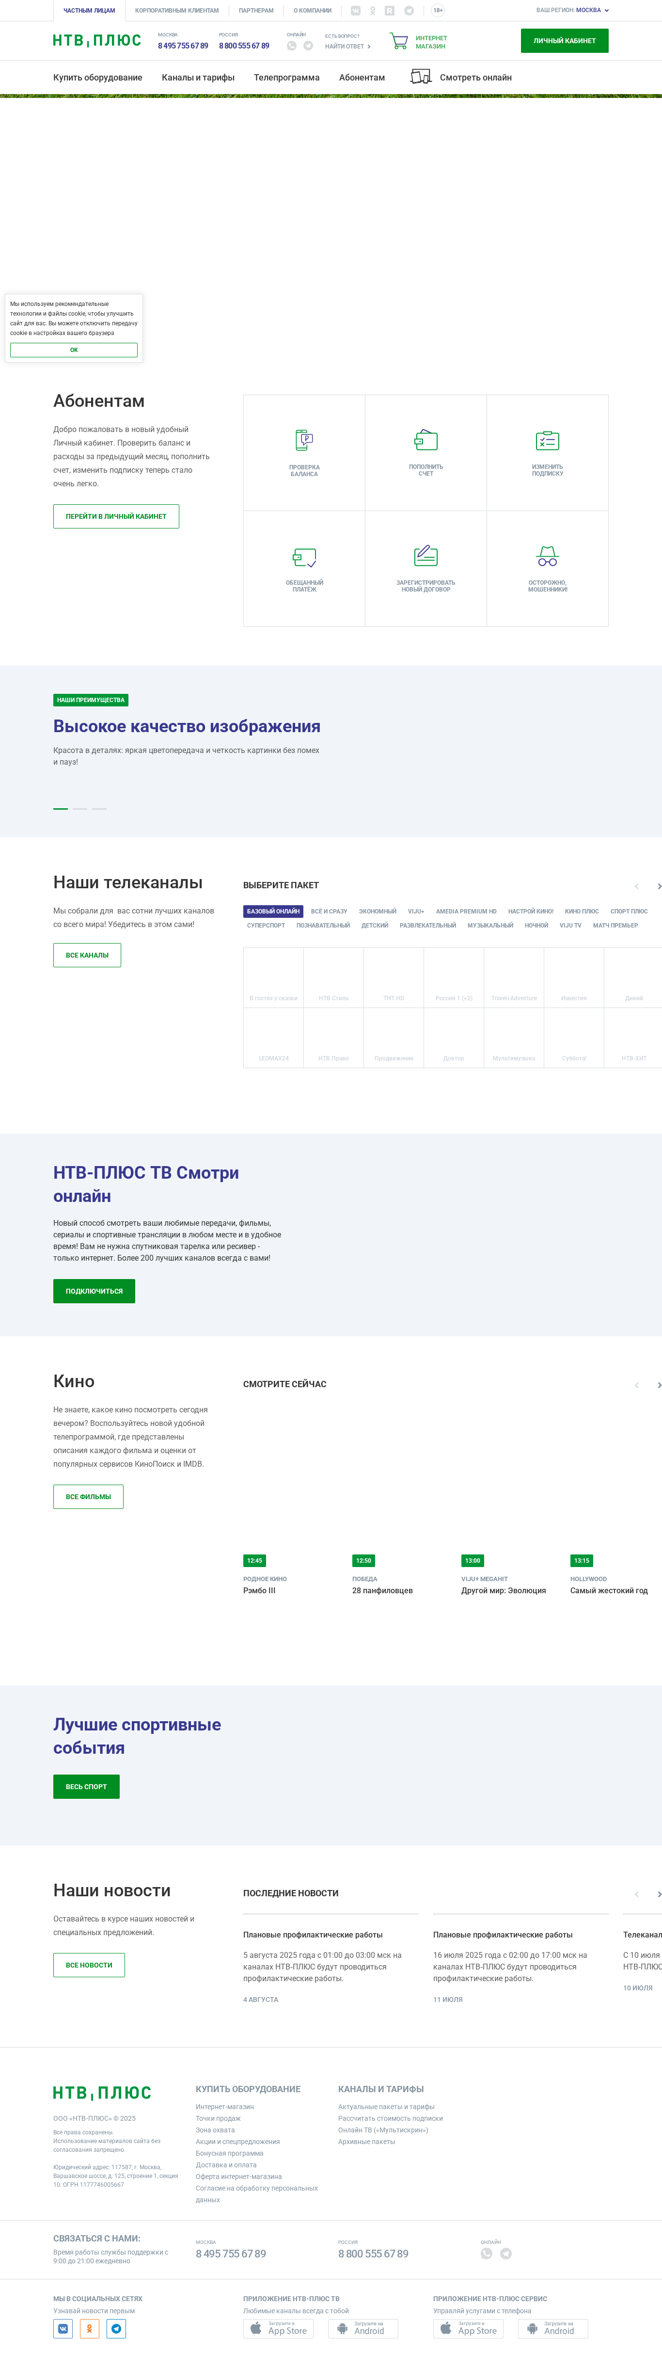Open the Интернет-магазин footer link
662x2353 pixels.
click(x=224, y=2107)
